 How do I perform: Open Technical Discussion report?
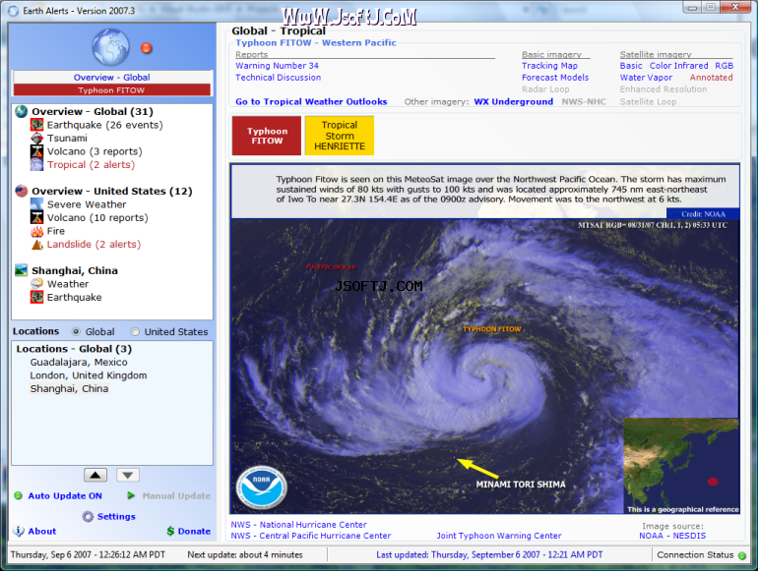(x=278, y=78)
